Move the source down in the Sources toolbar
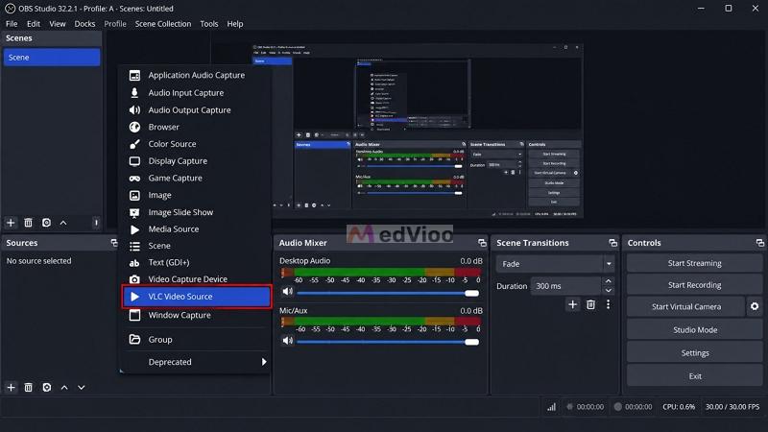The image size is (768, 432). (82, 388)
